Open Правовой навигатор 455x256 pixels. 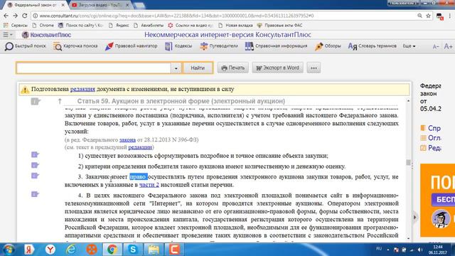coord(131,46)
